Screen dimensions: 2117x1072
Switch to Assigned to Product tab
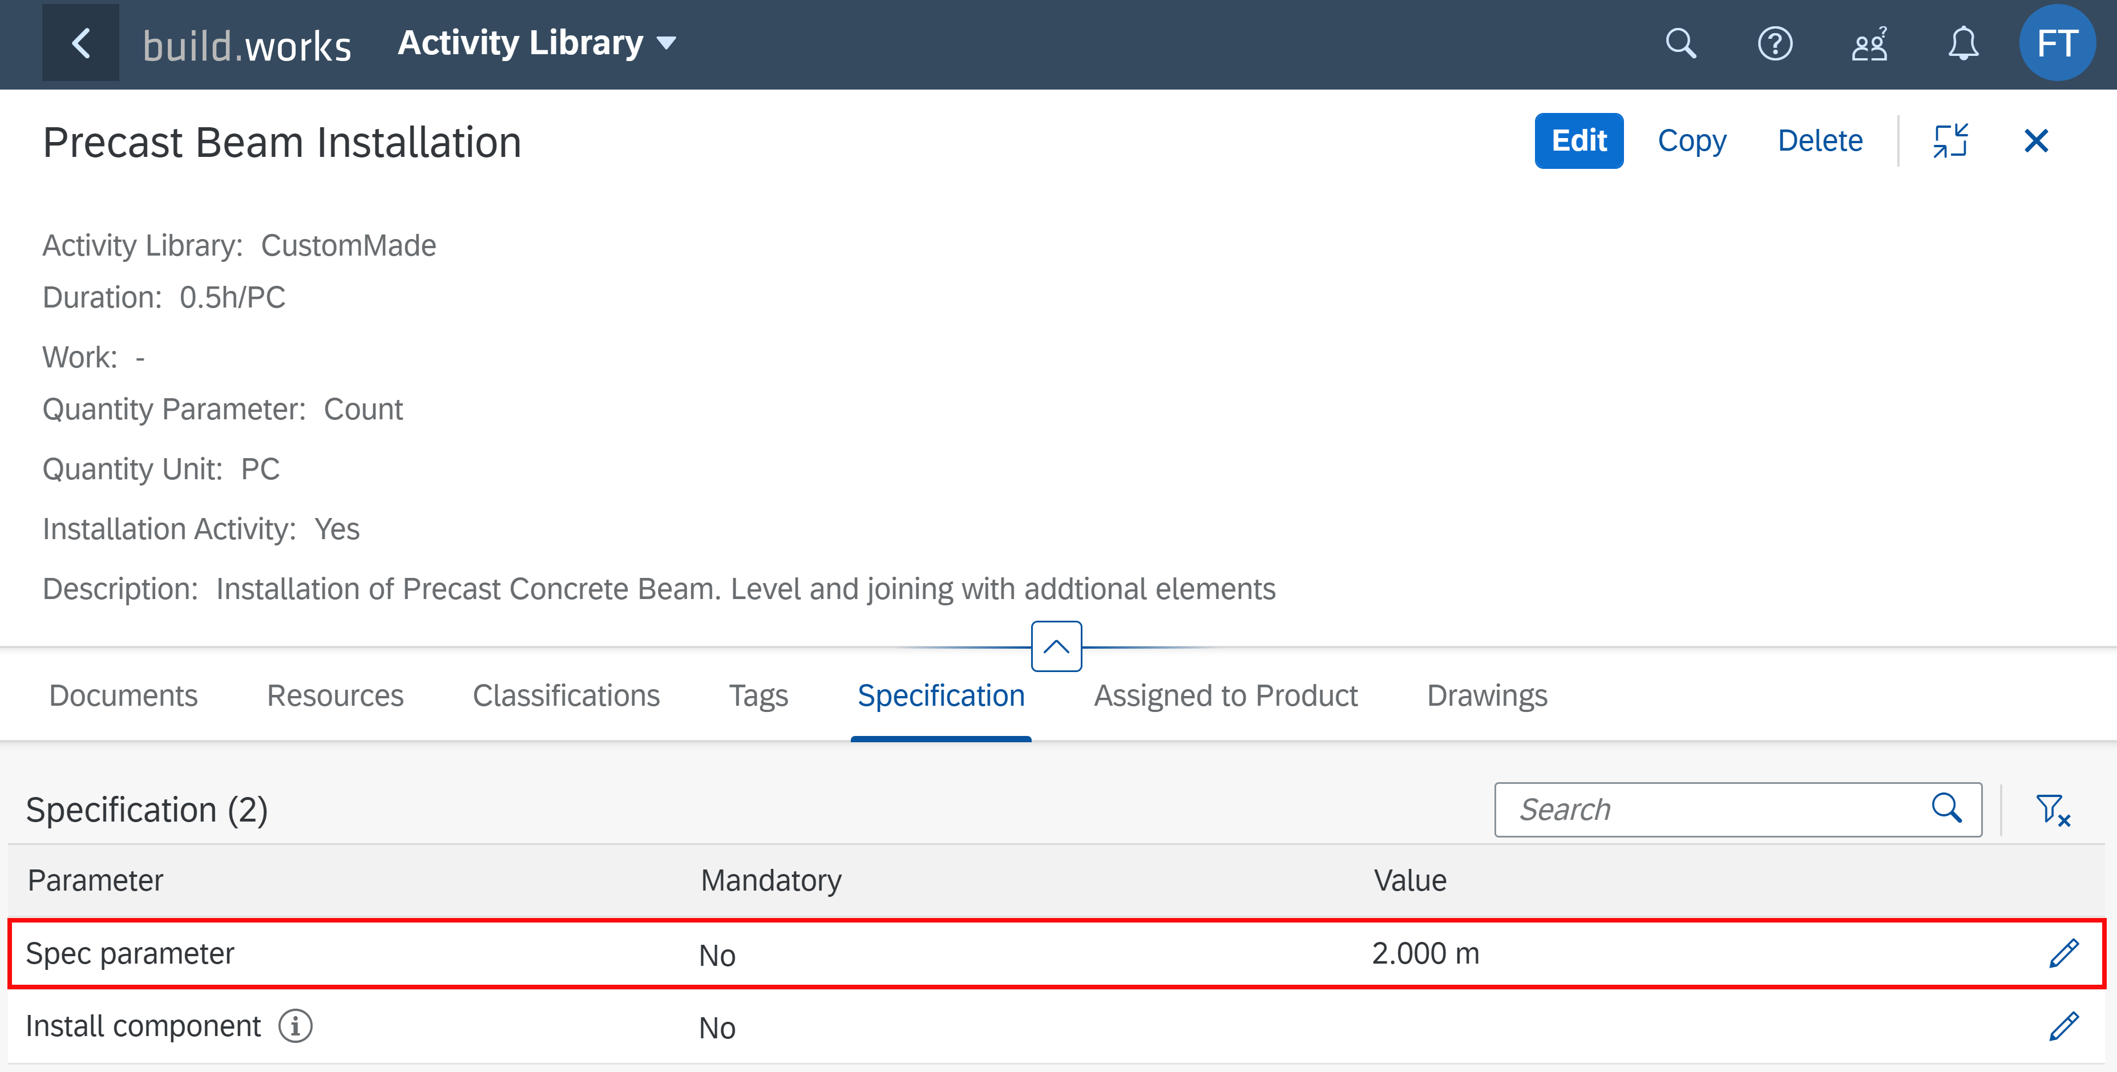coord(1225,696)
